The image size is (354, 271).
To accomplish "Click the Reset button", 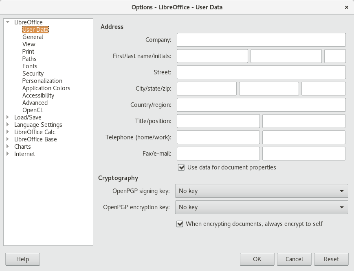I will (331, 259).
